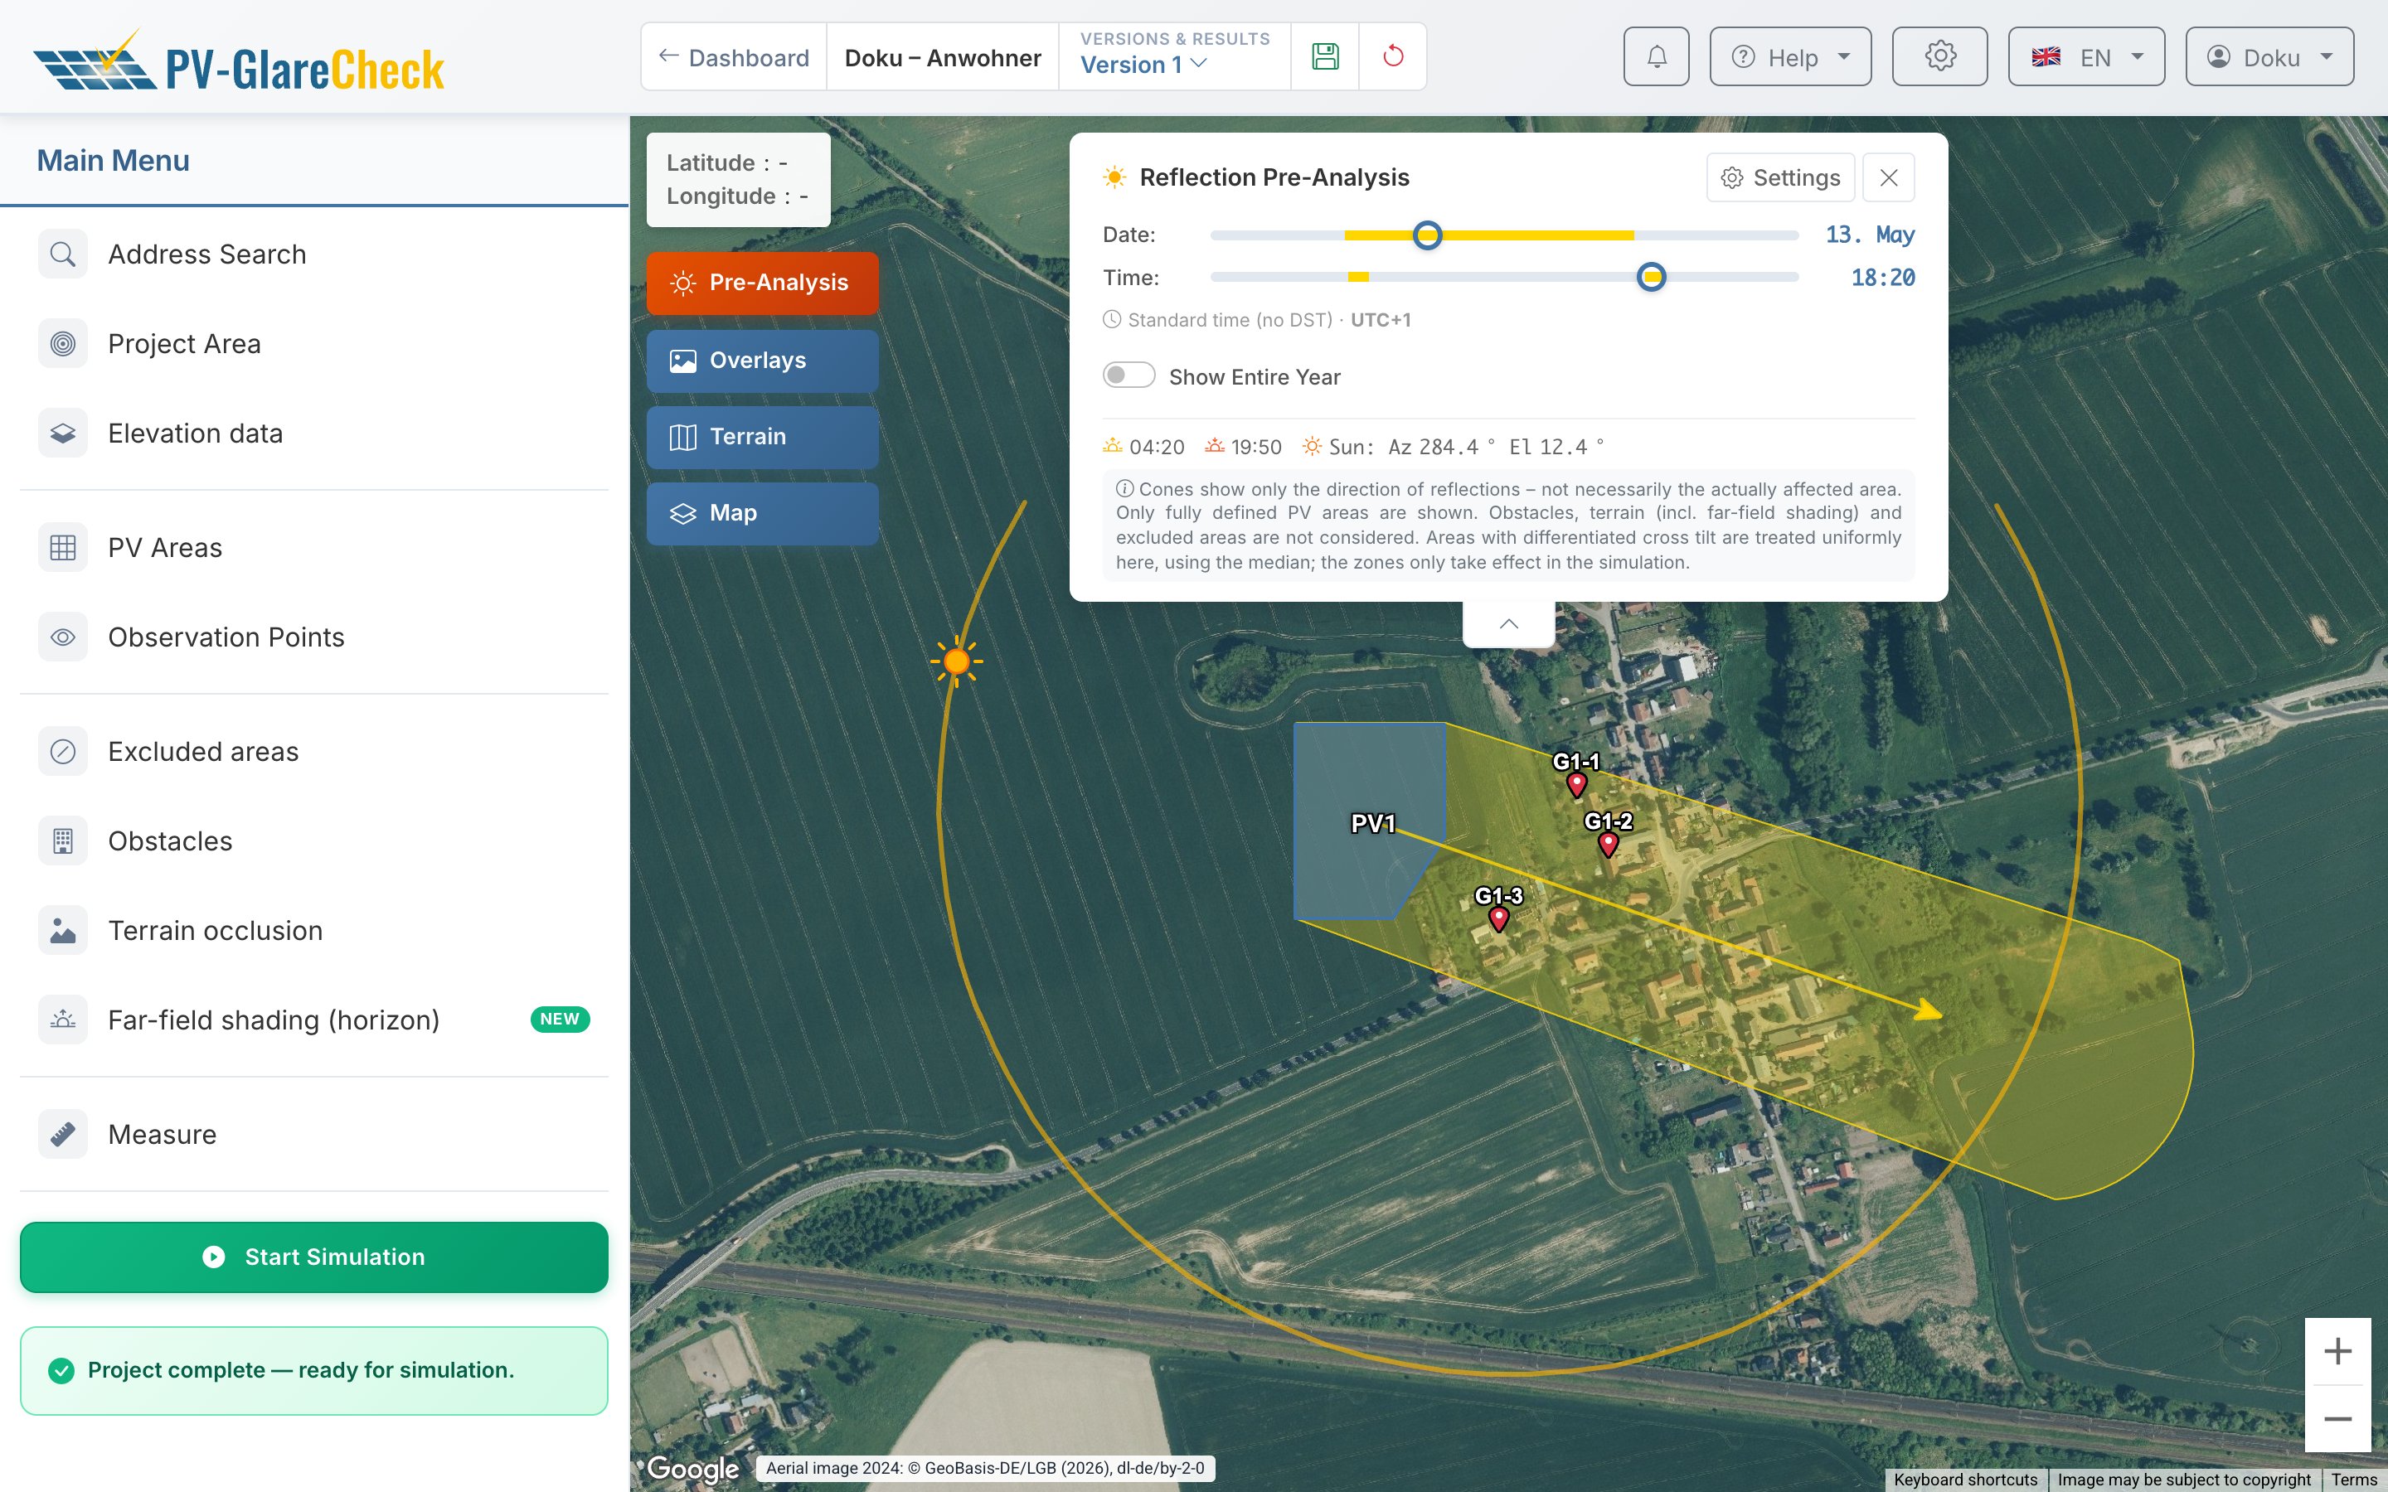Click the Obstacles building icon
The image size is (2388, 1492).
[62, 840]
